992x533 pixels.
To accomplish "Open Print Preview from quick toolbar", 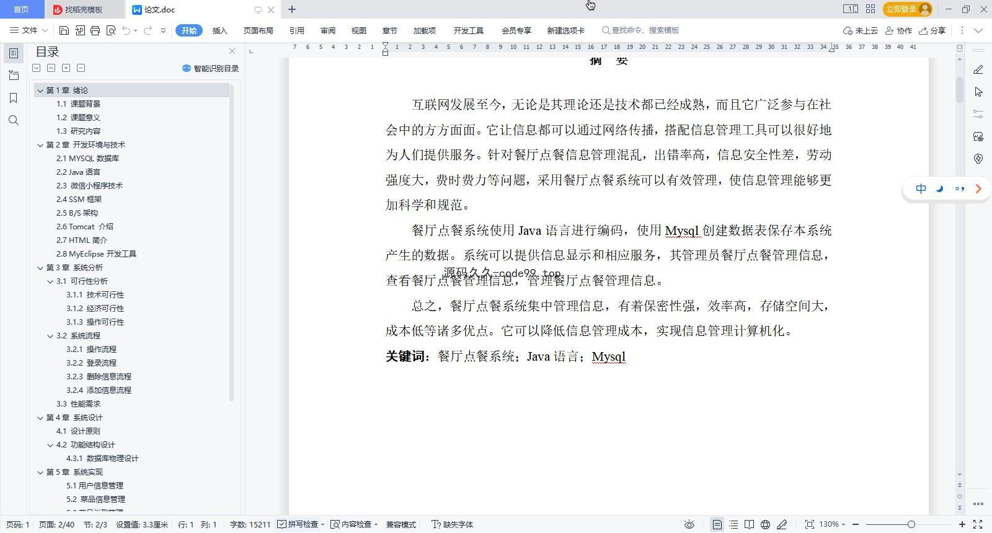I will coord(110,30).
